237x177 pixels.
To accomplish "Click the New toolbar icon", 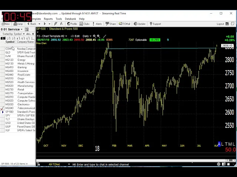I will (x=6, y=24).
